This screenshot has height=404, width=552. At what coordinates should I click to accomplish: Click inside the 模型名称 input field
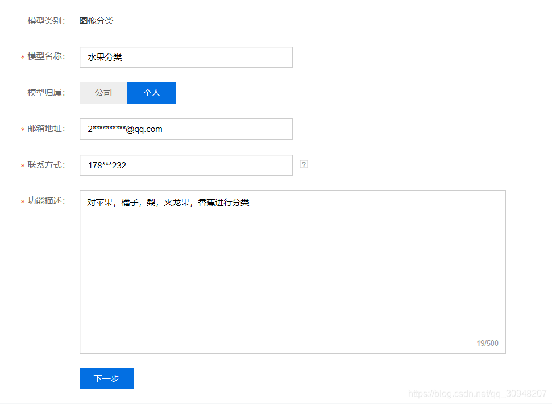point(186,57)
